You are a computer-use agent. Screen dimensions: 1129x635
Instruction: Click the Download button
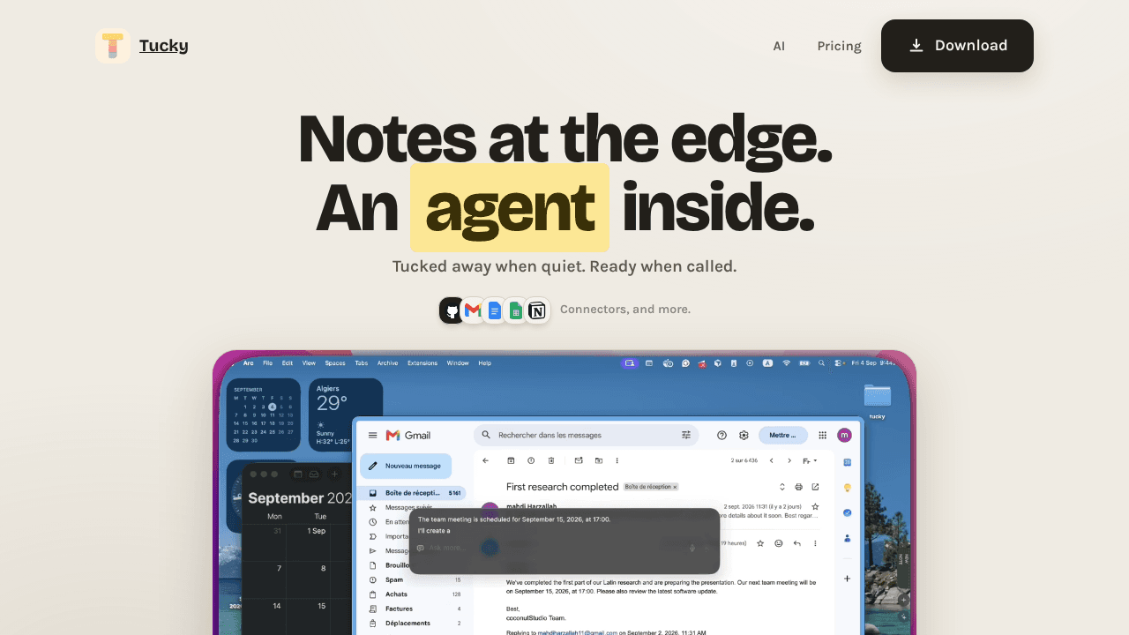tap(957, 46)
